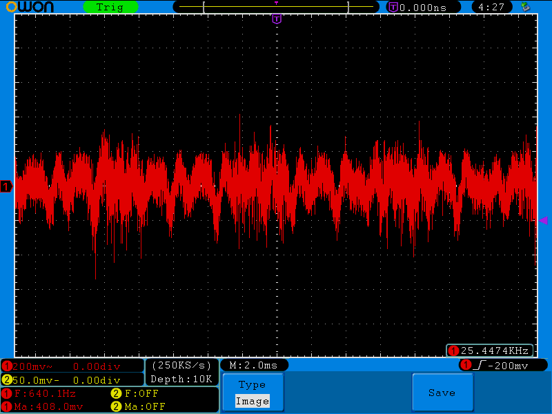Screen dimensions: 552x414
Task: Click the purple trigger level arrow on right edge
Action: [x=543, y=220]
